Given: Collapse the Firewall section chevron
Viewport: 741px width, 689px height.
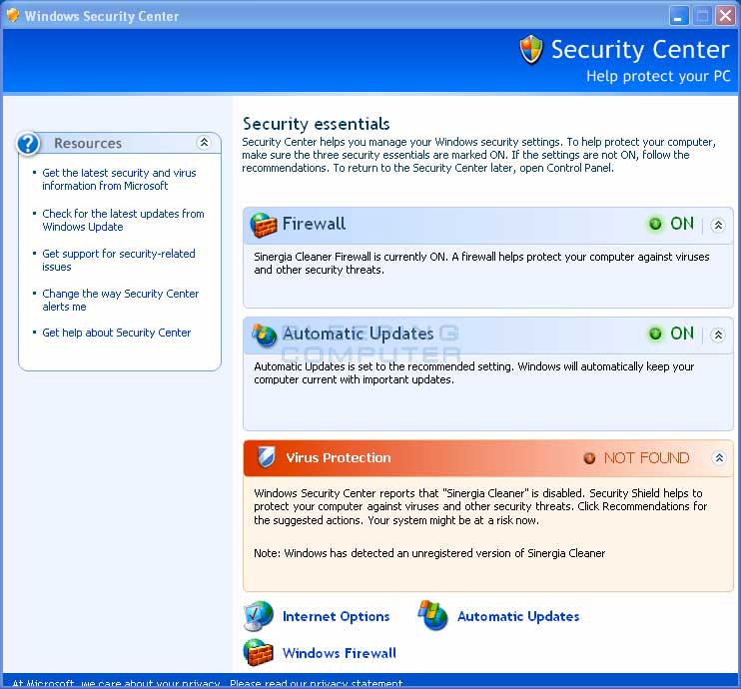Looking at the screenshot, I should point(717,226).
